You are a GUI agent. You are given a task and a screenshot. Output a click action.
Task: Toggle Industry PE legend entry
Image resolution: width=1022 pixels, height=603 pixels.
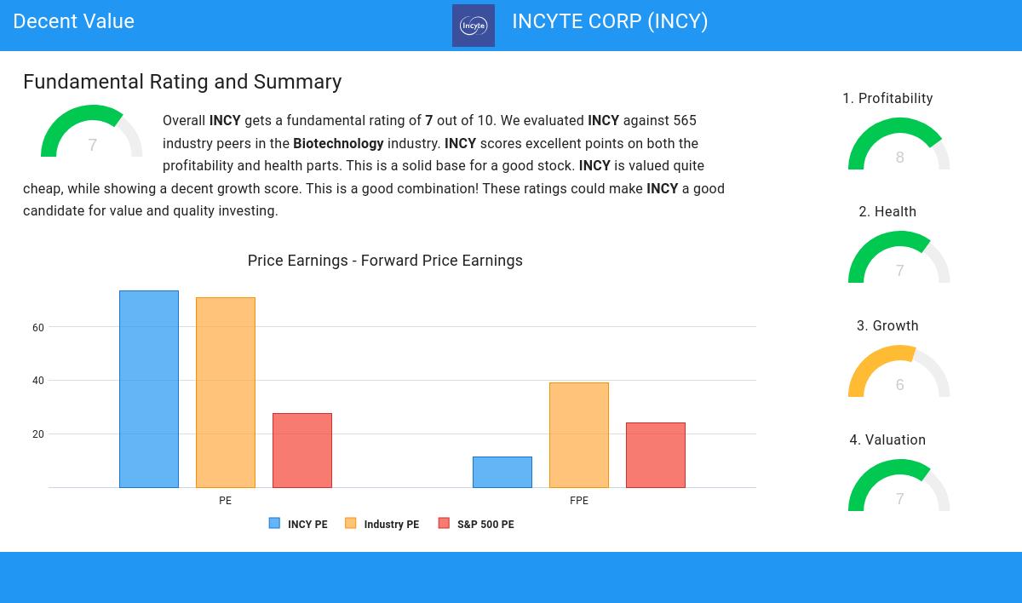[x=391, y=525]
